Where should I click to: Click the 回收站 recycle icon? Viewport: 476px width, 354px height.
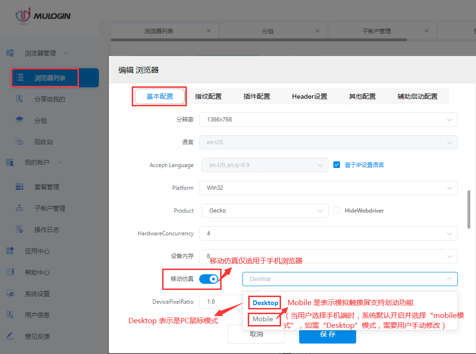point(19,142)
